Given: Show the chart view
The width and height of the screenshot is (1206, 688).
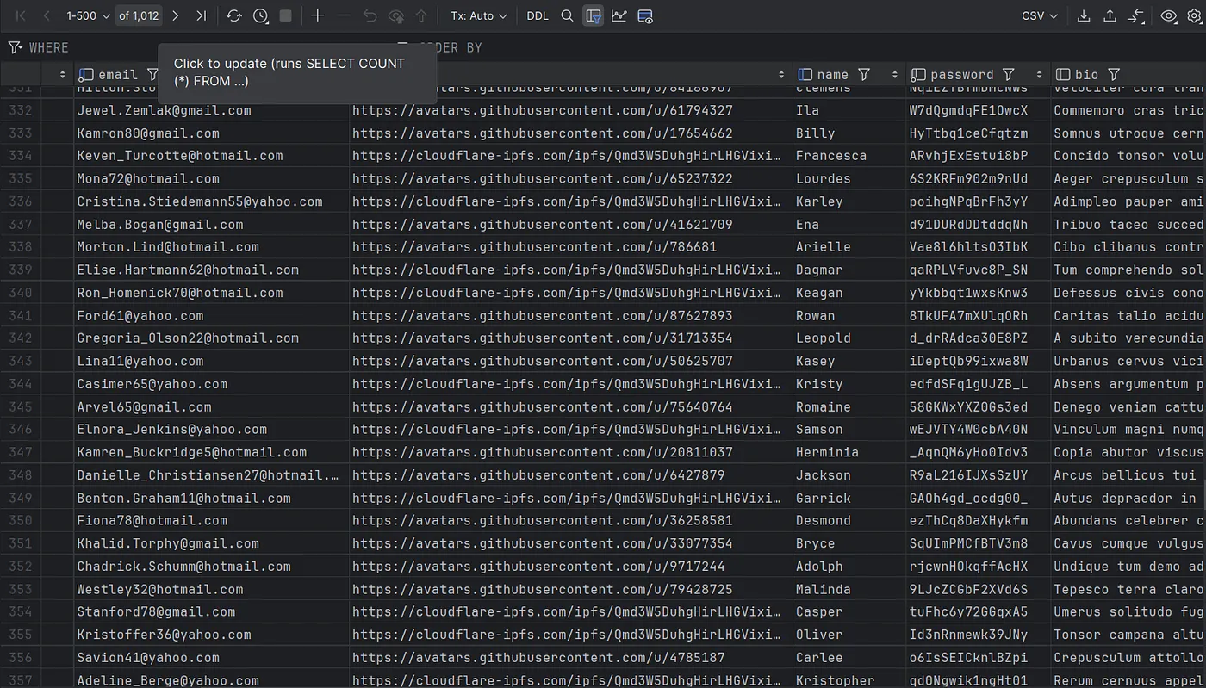Looking at the screenshot, I should (x=619, y=15).
